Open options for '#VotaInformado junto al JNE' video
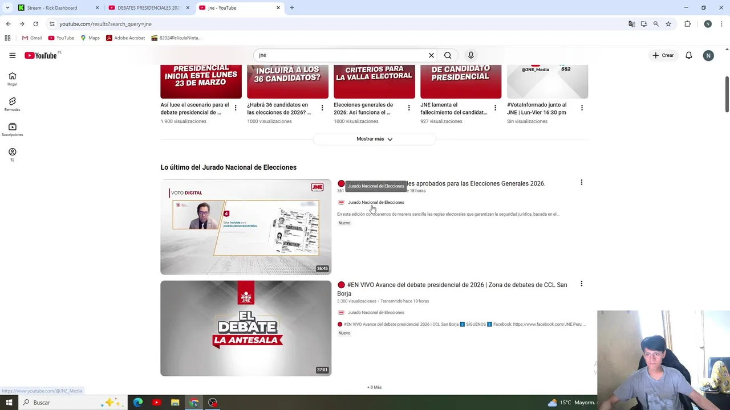This screenshot has height=410, width=730. click(582, 108)
